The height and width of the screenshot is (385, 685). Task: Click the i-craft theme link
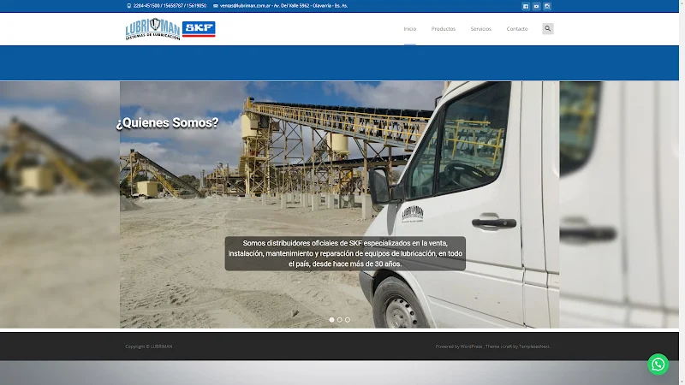tap(506, 346)
